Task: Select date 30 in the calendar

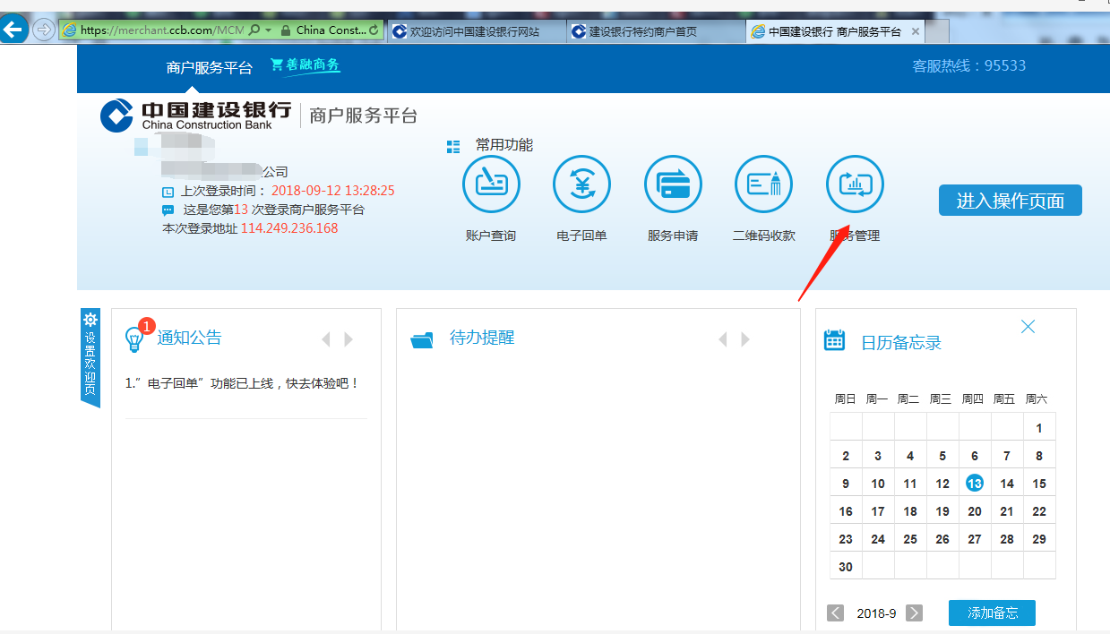Action: (846, 567)
